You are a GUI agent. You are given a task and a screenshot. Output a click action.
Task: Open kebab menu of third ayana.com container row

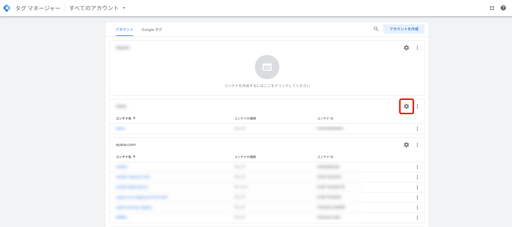tap(417, 187)
